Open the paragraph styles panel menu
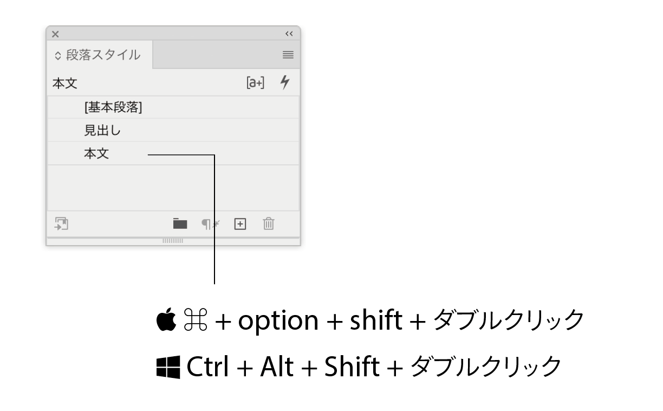The width and height of the screenshot is (663, 411). [288, 55]
